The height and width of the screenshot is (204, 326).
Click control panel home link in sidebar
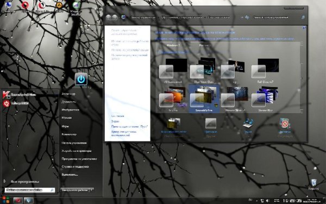(124, 32)
